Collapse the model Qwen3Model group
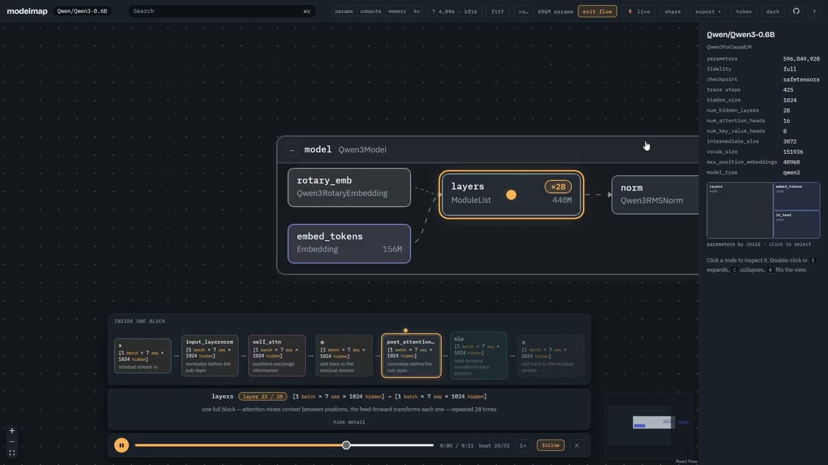Viewport: 828px width, 465px height. point(292,150)
